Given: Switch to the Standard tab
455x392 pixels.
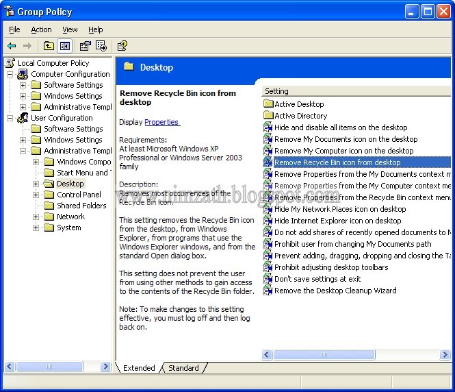Looking at the screenshot, I should click(183, 368).
